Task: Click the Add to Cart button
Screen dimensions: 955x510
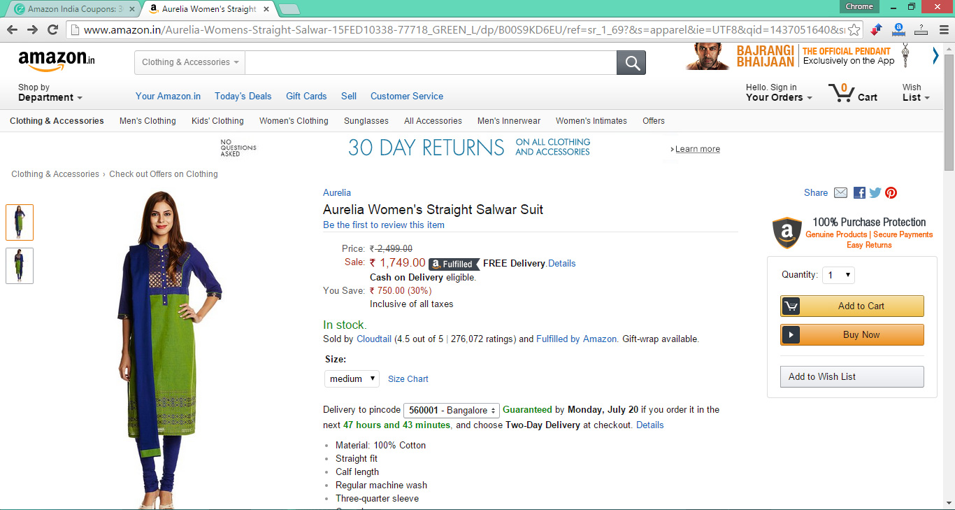Action: coord(852,306)
